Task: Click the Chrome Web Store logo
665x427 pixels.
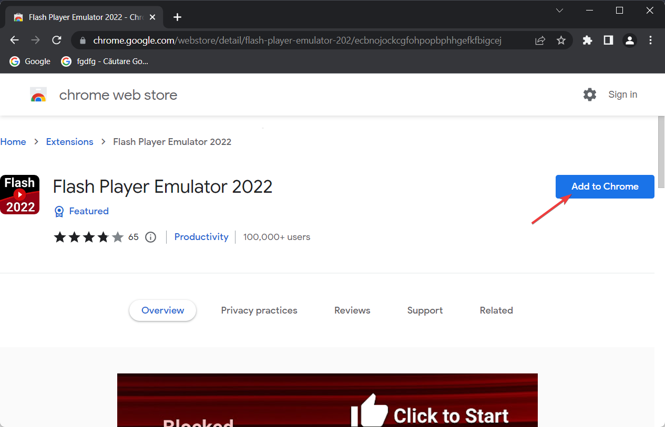Action: point(38,95)
